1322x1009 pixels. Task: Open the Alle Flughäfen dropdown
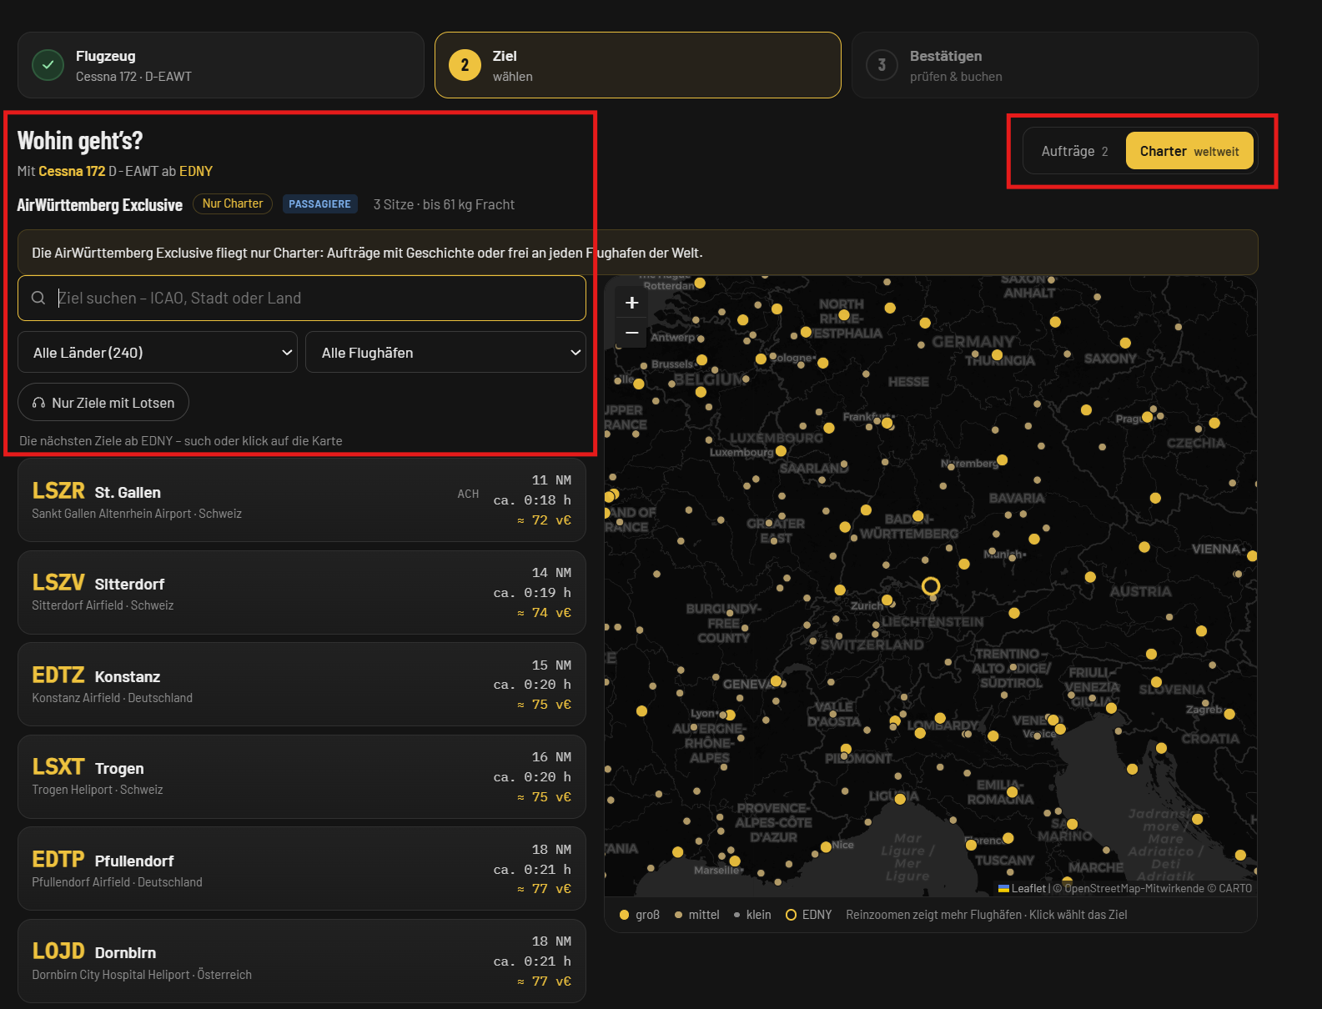pos(445,352)
